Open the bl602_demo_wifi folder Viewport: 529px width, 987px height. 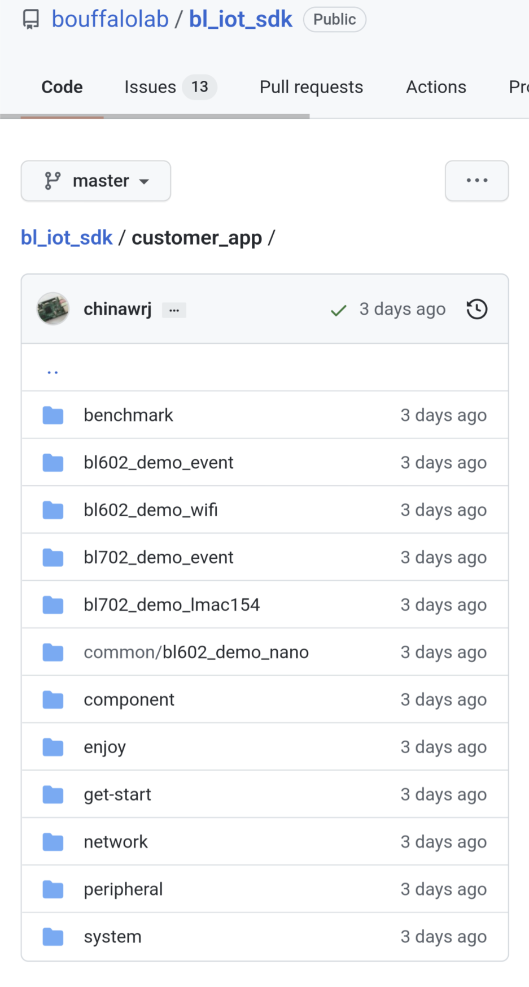[x=150, y=510]
